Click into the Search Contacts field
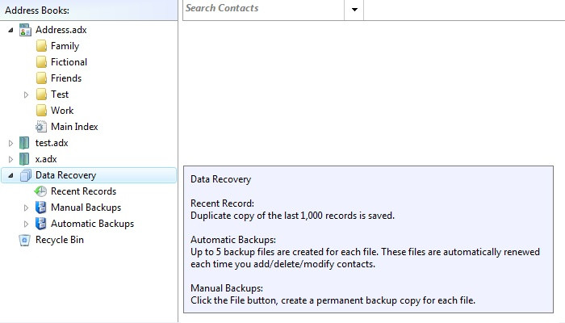 (x=264, y=10)
